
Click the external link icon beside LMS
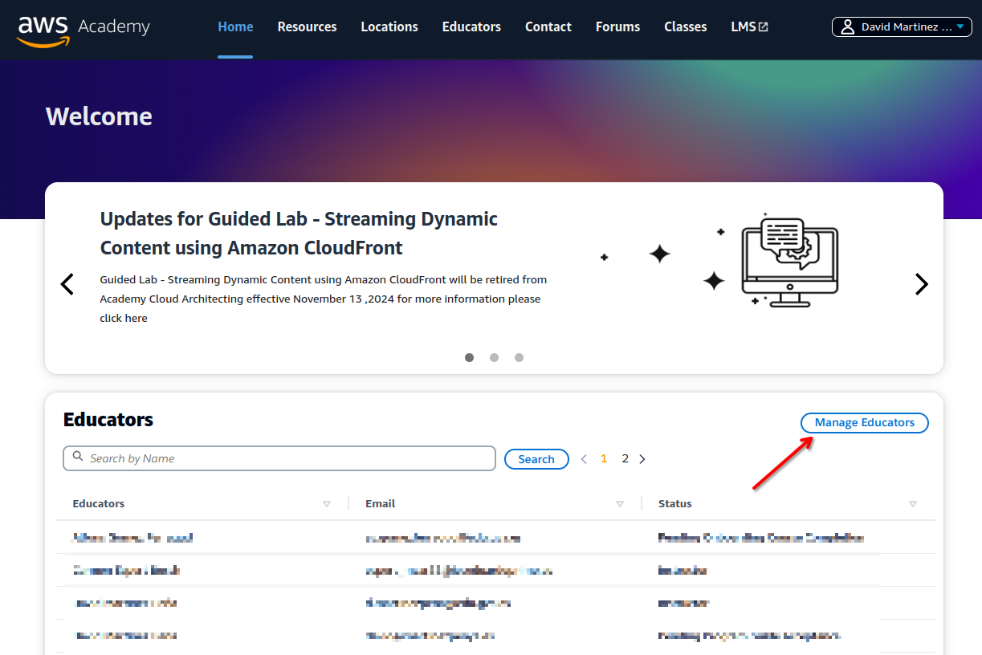pos(764,27)
